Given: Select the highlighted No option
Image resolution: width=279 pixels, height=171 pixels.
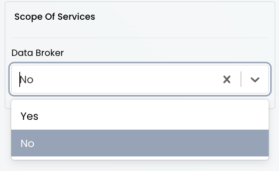Looking at the screenshot, I should [x=140, y=143].
